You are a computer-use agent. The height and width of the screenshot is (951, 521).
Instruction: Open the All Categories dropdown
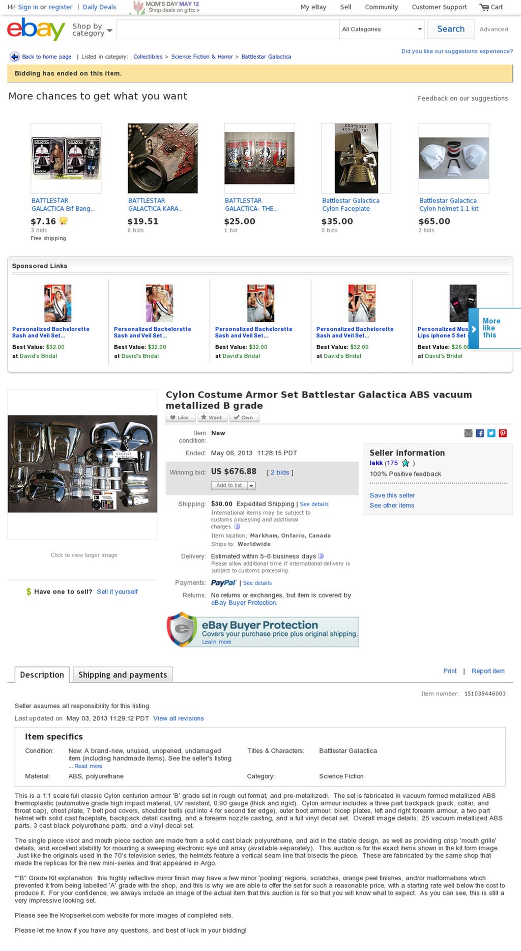click(x=382, y=29)
